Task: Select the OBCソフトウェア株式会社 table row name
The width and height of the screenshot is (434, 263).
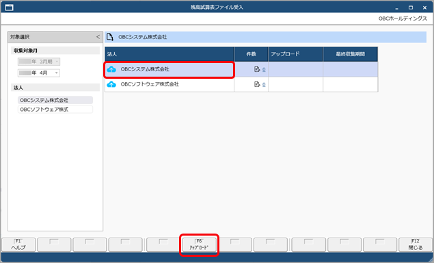Action: pyautogui.click(x=150, y=84)
